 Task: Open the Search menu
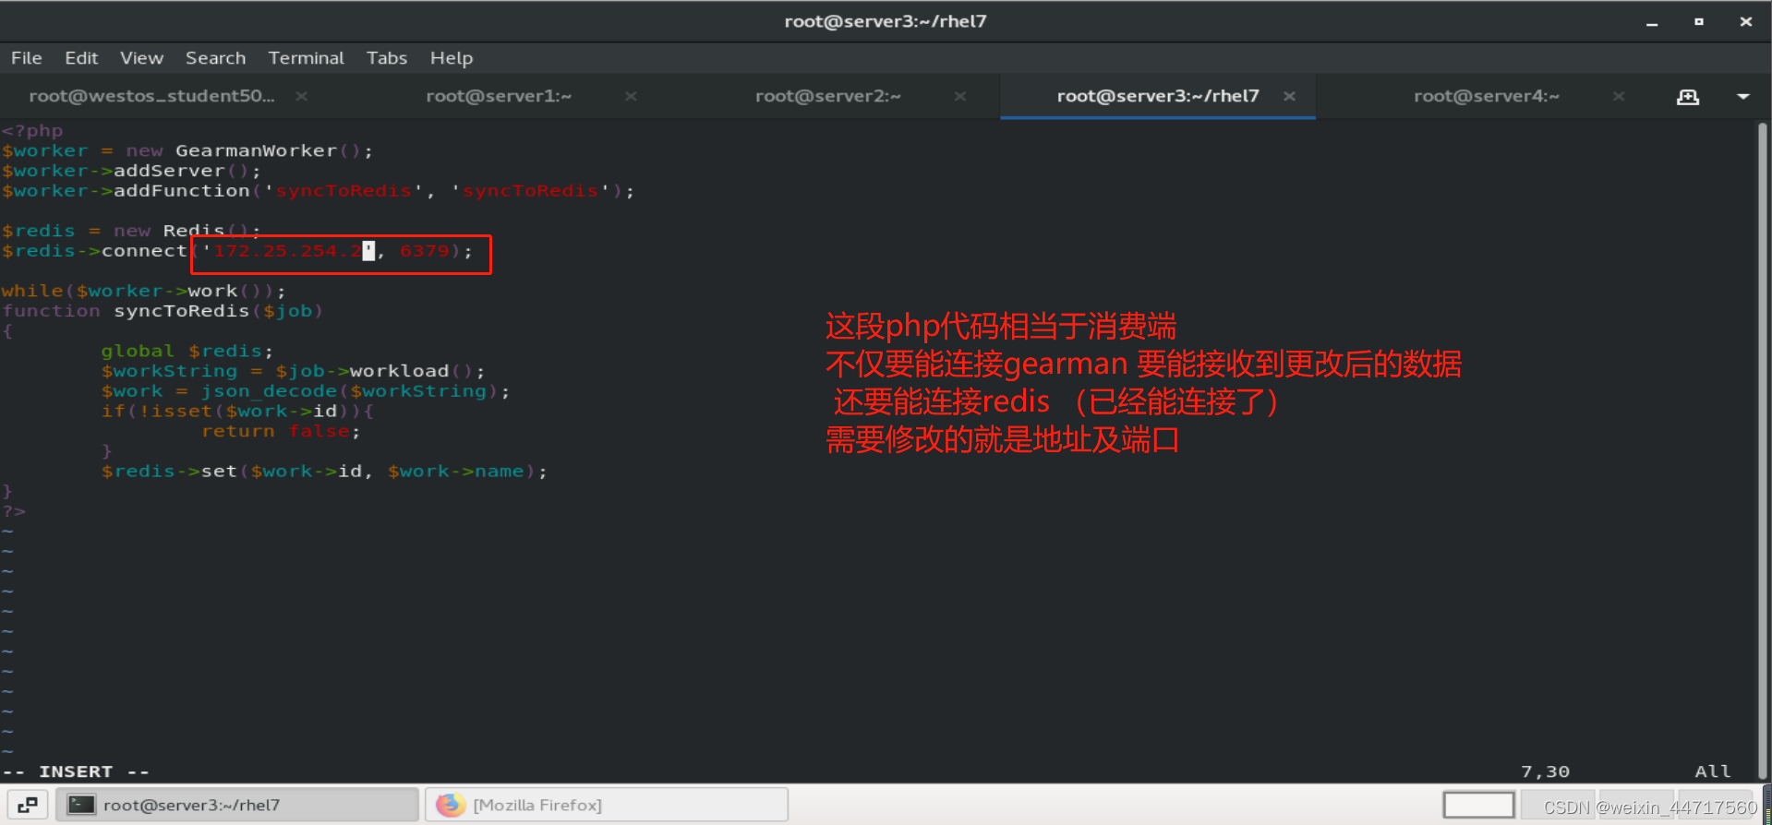point(215,58)
